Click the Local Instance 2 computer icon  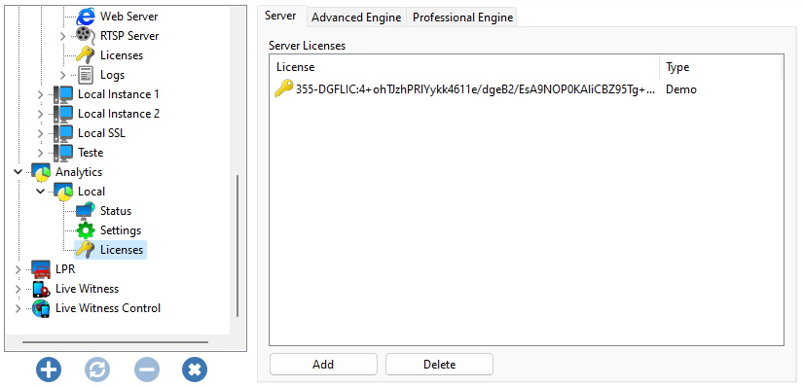(63, 114)
